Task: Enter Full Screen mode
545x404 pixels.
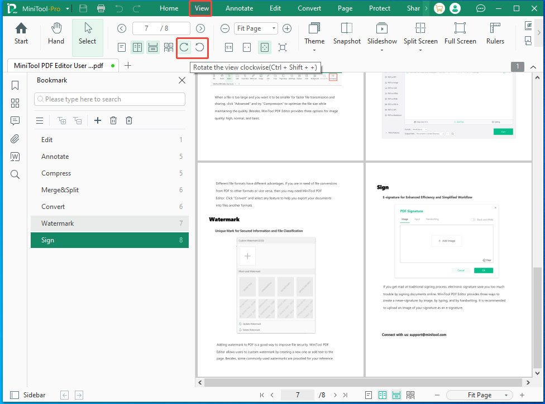Action: 460,33
